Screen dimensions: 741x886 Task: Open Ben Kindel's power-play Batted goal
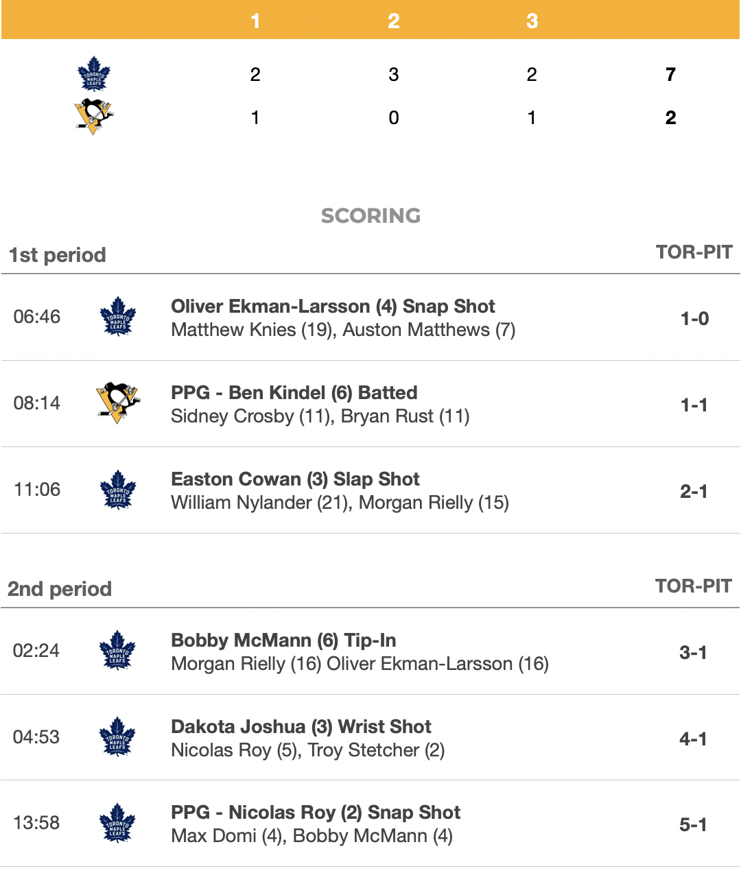click(294, 393)
